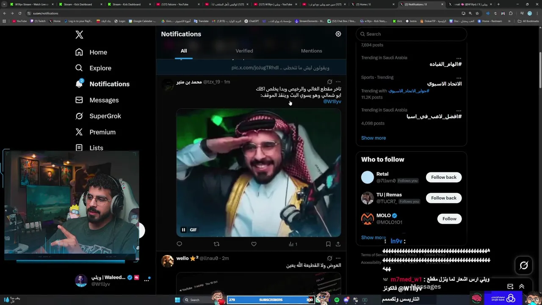Viewport: 542px width, 305px height.
Task: Open hashtag #جوايز_الاتحاد_الاسيوي
Action: (x=409, y=91)
